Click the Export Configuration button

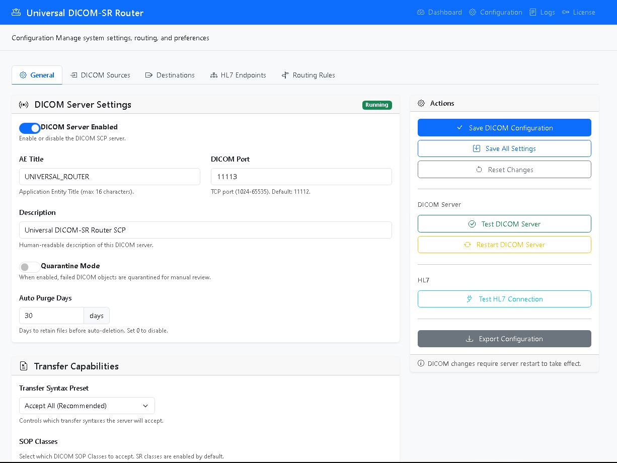504,339
